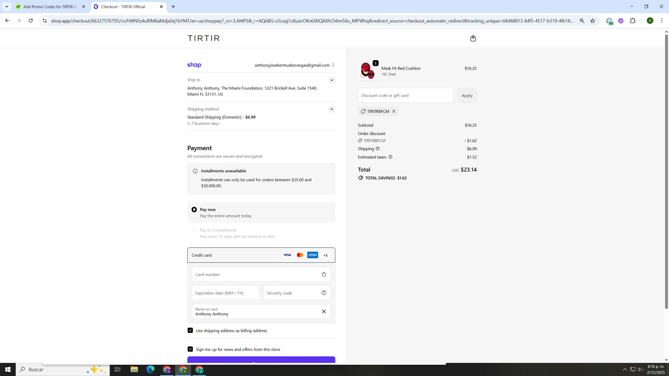This screenshot has width=669, height=376.
Task: Click the purple extension icon in toolbar
Action: coord(621,21)
